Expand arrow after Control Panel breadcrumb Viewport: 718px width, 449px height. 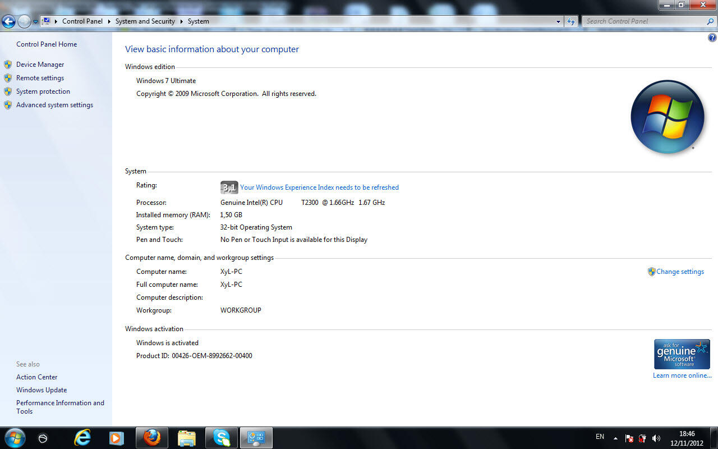tap(109, 21)
